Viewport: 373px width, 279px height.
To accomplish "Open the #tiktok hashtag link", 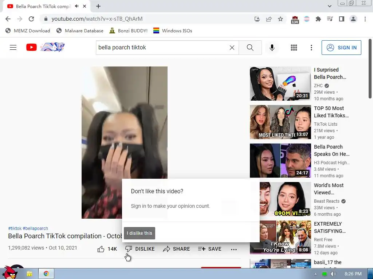I will coord(15,229).
